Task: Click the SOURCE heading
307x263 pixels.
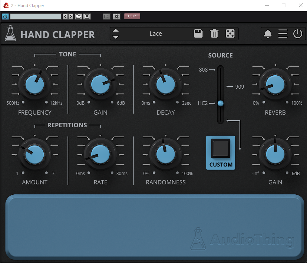Action: click(x=221, y=55)
